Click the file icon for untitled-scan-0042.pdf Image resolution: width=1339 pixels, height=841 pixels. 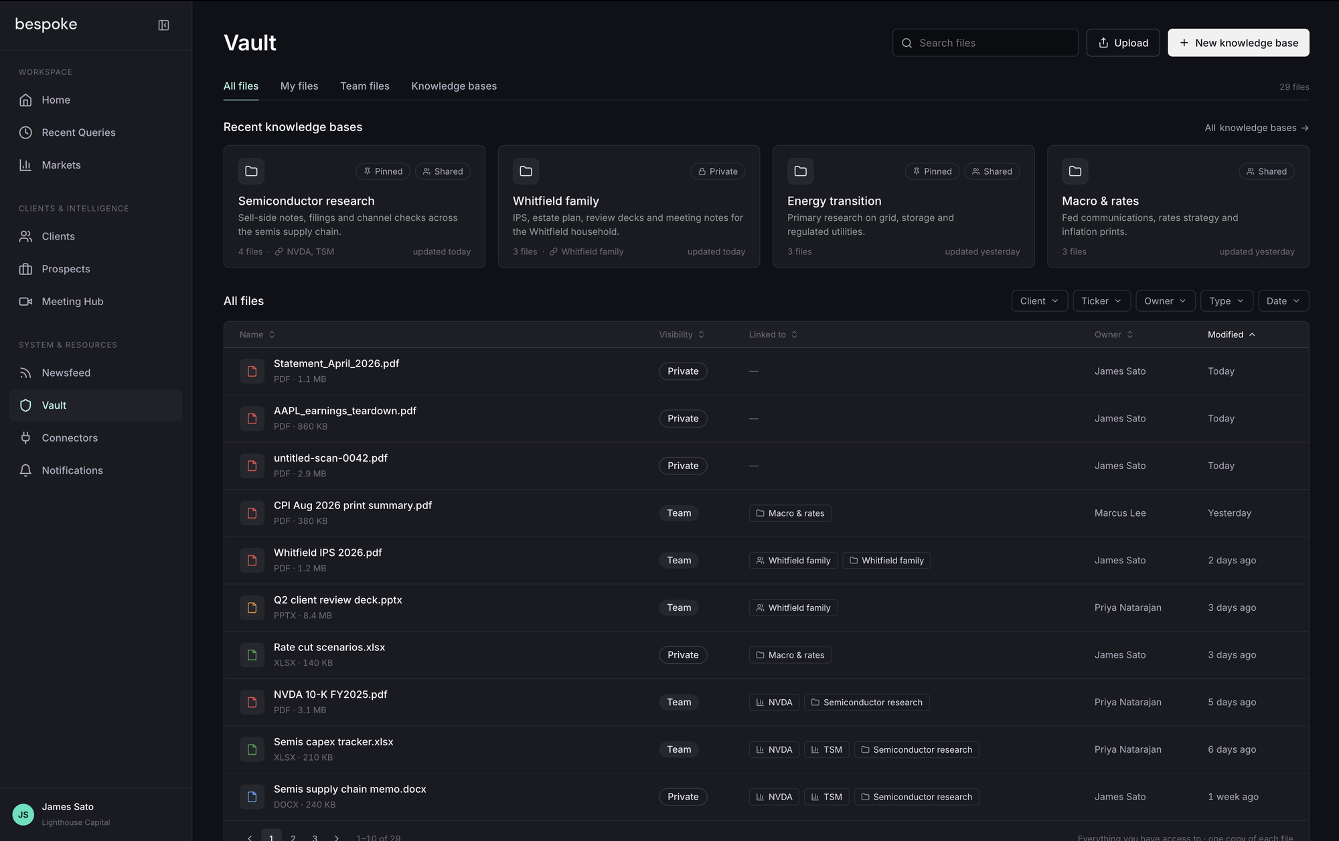[x=252, y=466]
